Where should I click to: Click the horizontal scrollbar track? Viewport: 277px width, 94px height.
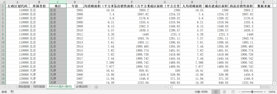click(x=221, y=87)
